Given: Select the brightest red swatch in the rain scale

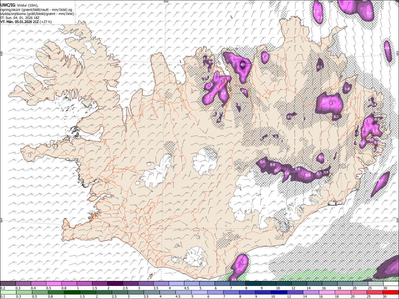Looking at the screenshot, I should click(x=391, y=292).
